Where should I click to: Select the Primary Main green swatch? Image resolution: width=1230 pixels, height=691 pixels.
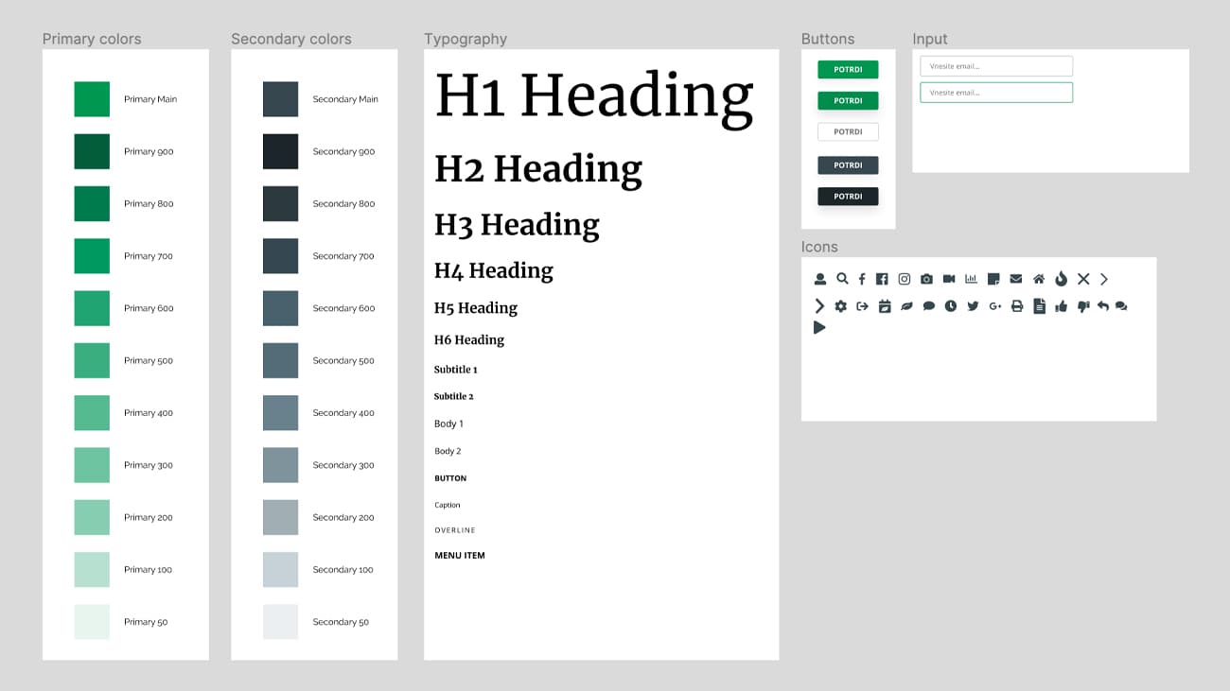coord(92,99)
